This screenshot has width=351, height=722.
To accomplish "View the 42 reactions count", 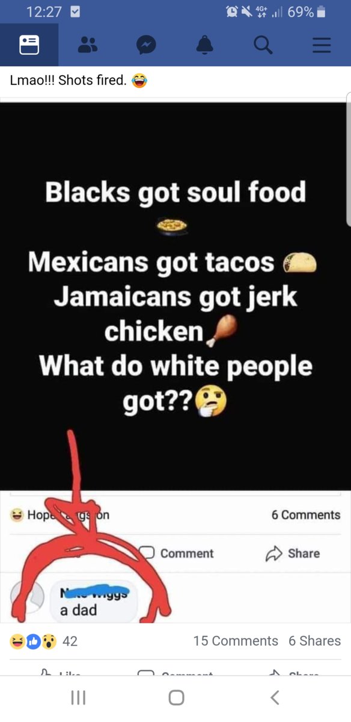I will (70, 641).
